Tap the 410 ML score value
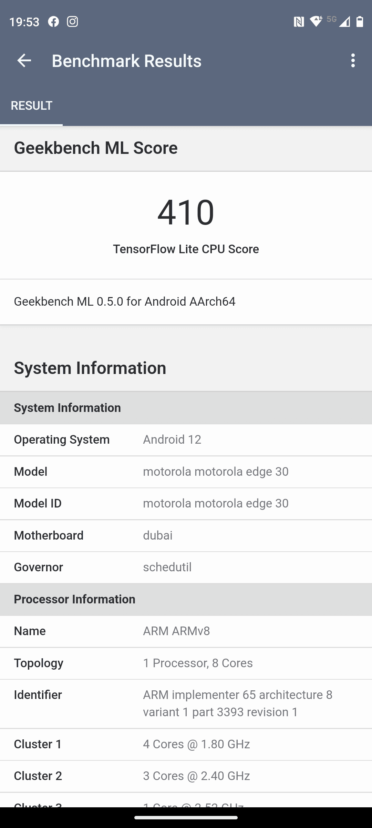The width and height of the screenshot is (372, 828). pos(186,212)
